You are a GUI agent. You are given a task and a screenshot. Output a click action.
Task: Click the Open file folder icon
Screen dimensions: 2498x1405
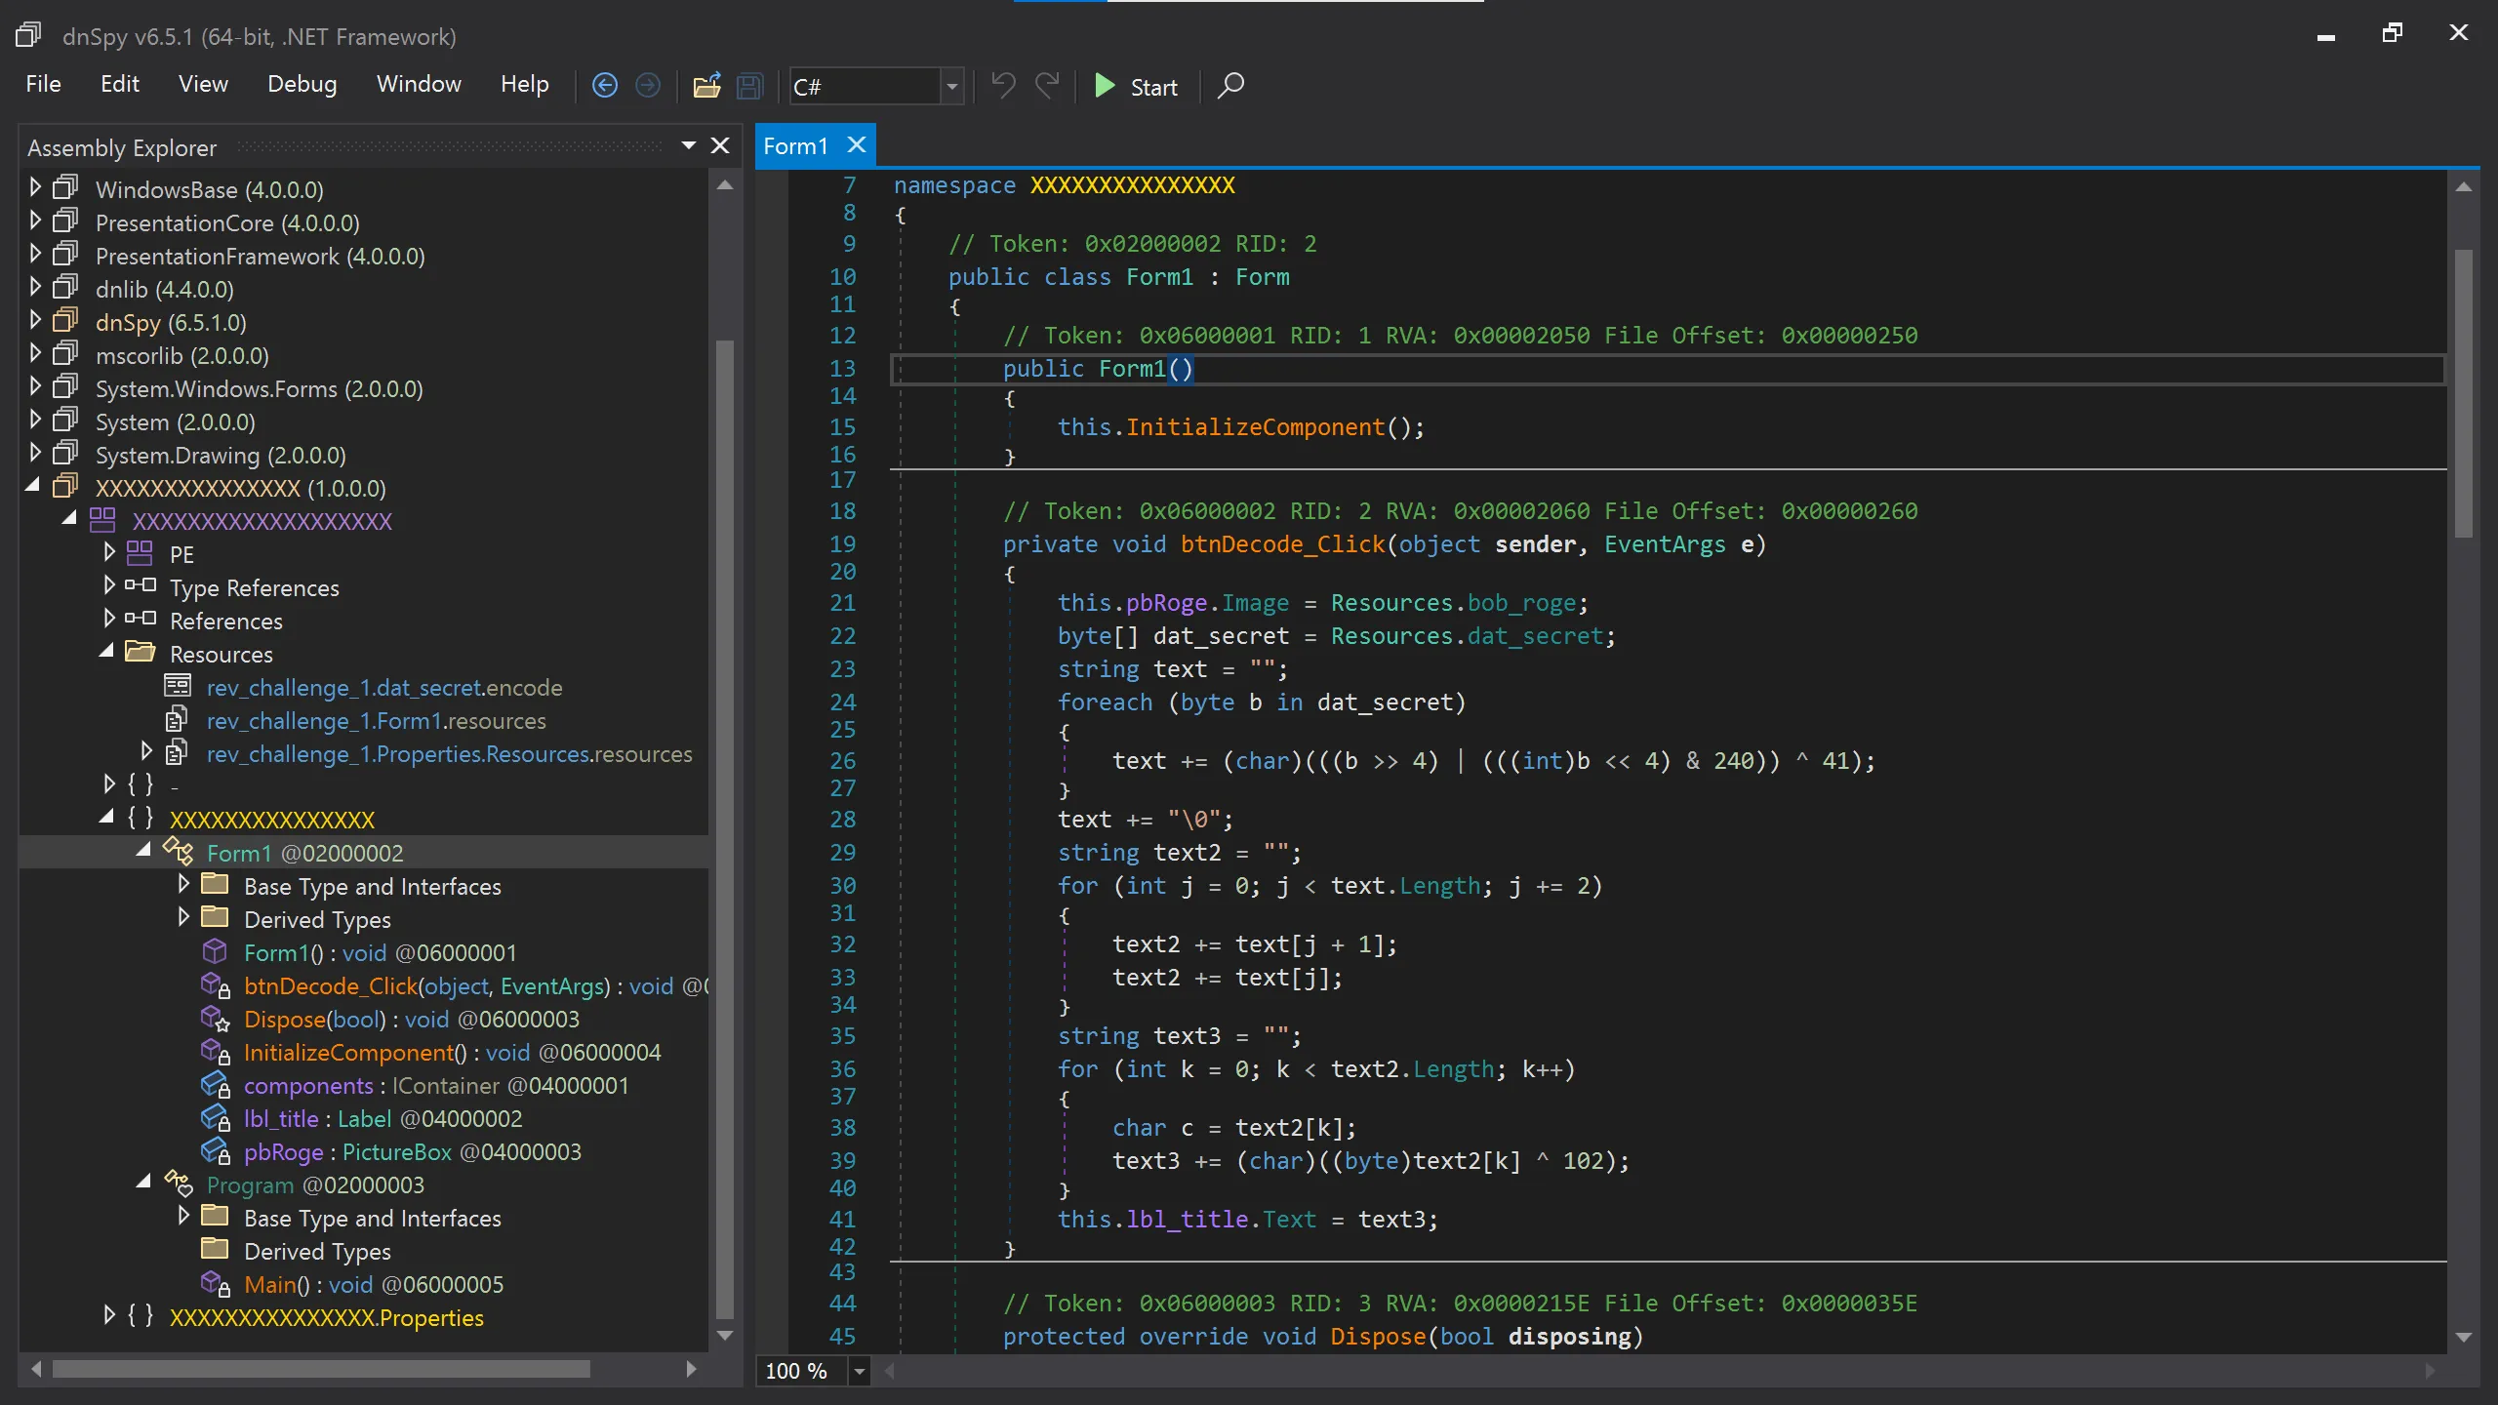pyautogui.click(x=706, y=86)
